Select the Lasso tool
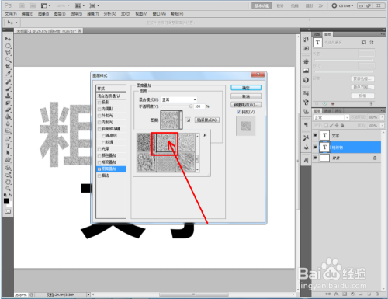The image size is (388, 299). (8, 53)
